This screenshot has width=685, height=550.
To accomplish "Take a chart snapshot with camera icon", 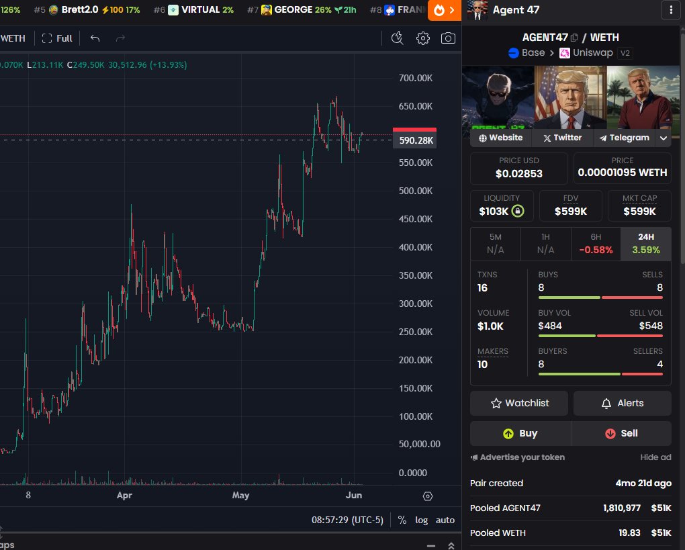I will pyautogui.click(x=448, y=38).
